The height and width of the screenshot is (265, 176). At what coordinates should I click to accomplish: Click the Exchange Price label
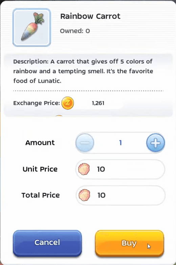coord(37,103)
